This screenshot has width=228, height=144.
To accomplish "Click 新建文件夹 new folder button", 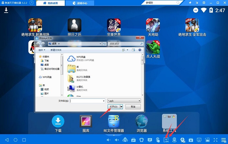I will (x=56, y=50).
